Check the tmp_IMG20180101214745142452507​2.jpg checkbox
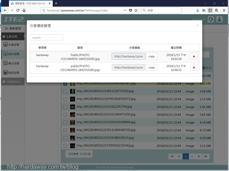Image resolution: width=229 pixels, height=171 pixels. click(x=65, y=99)
